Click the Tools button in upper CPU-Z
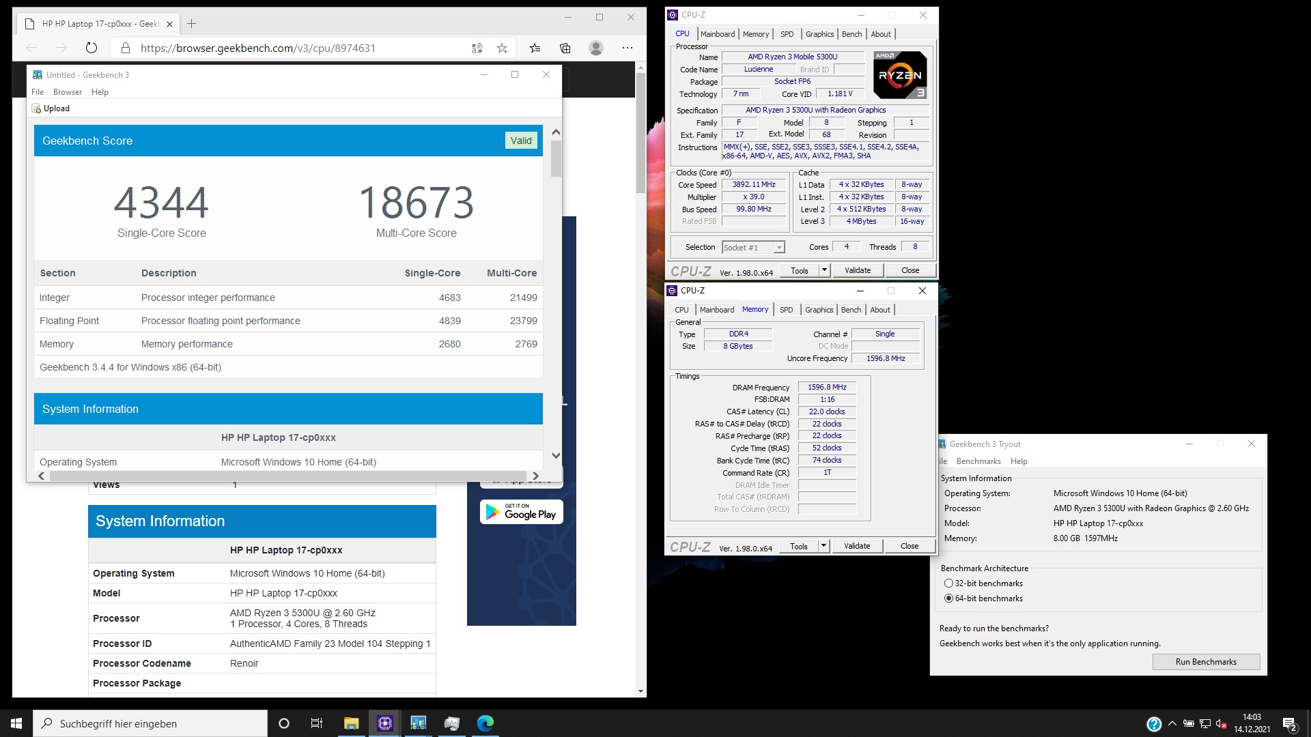The image size is (1311, 737). (800, 270)
